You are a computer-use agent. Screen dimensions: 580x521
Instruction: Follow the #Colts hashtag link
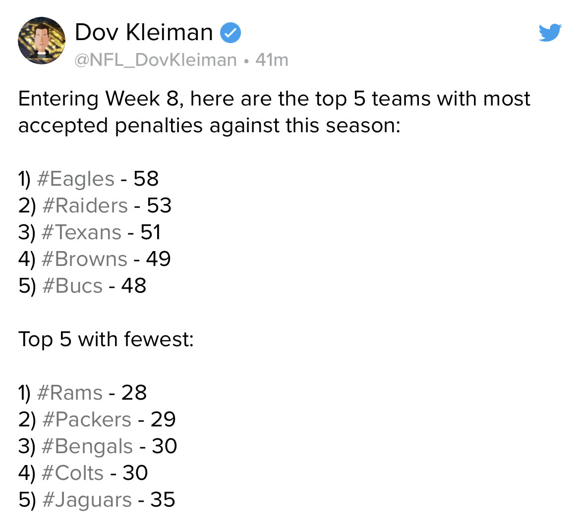coord(73,473)
